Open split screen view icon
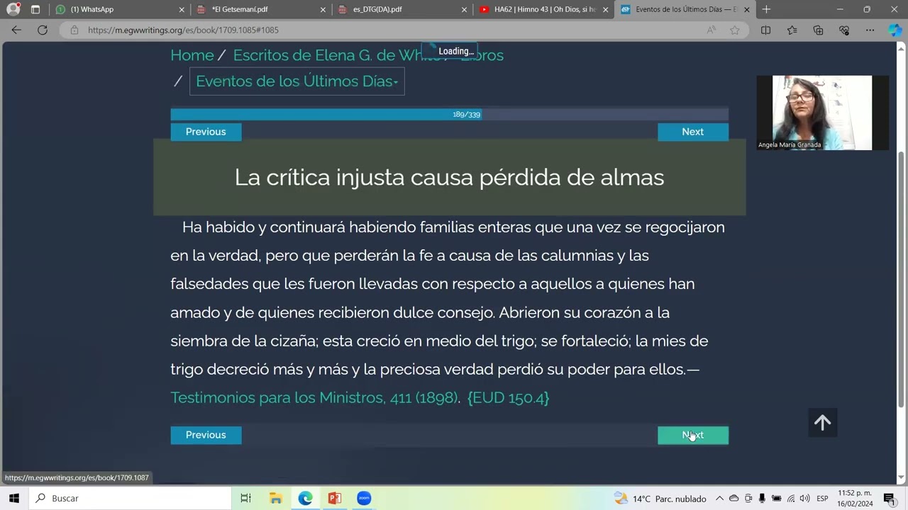The width and height of the screenshot is (908, 510). pyautogui.click(x=765, y=30)
